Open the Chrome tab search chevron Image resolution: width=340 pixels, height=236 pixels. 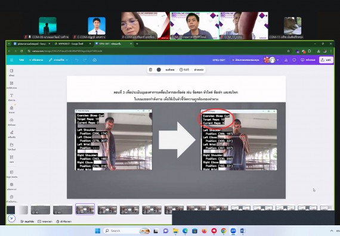click(9, 44)
